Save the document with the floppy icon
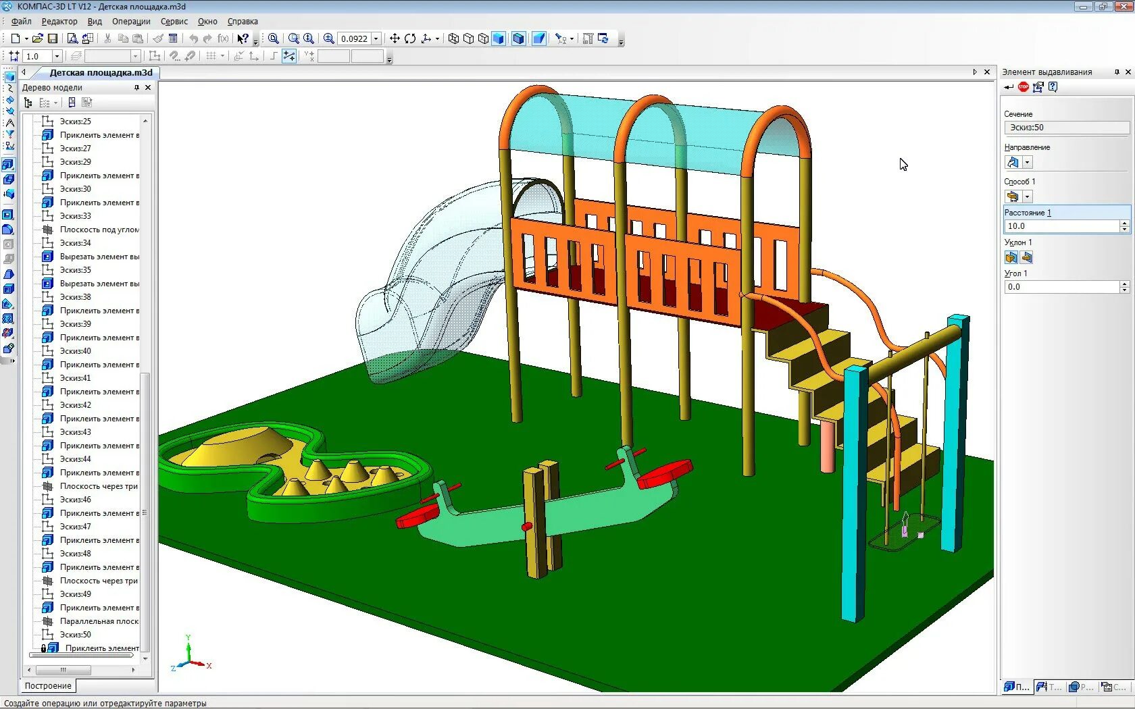 (x=53, y=38)
